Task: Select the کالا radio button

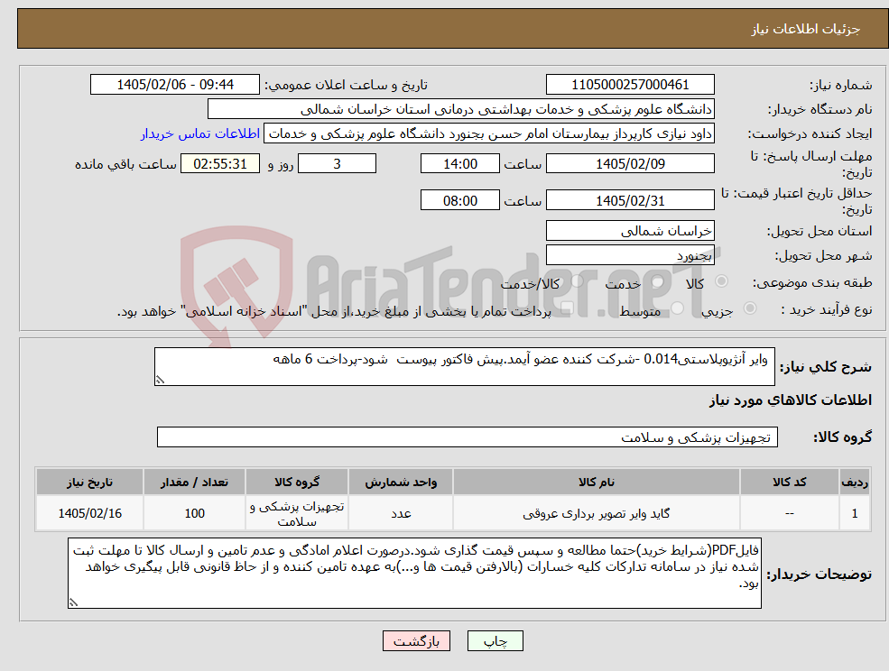Action: pos(722,281)
